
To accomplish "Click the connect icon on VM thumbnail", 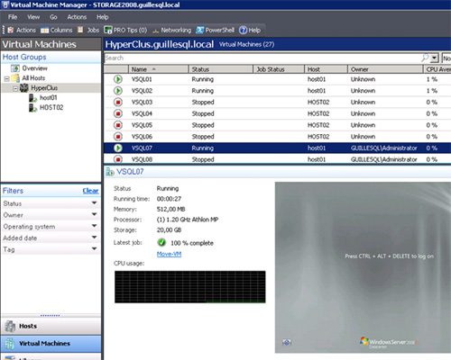I will coord(287,342).
